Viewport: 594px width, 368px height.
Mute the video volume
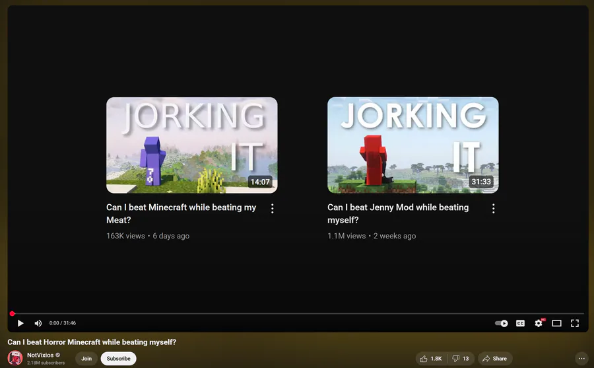[38, 323]
